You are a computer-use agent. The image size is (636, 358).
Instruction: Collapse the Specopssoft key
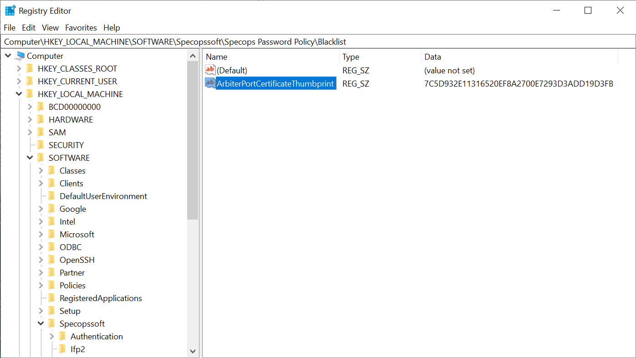point(41,324)
